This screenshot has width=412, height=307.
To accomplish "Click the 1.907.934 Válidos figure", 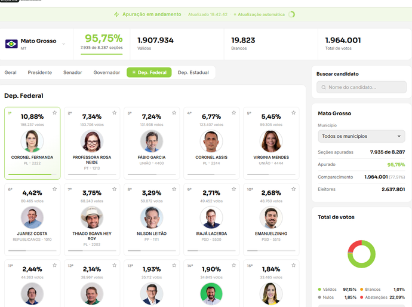I will point(155,40).
